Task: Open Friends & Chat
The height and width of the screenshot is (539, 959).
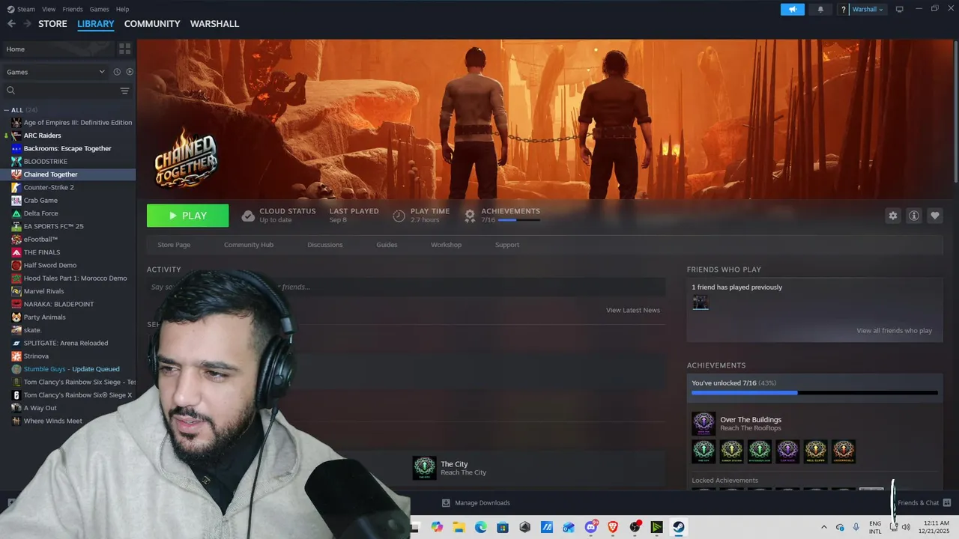Action: [924, 503]
